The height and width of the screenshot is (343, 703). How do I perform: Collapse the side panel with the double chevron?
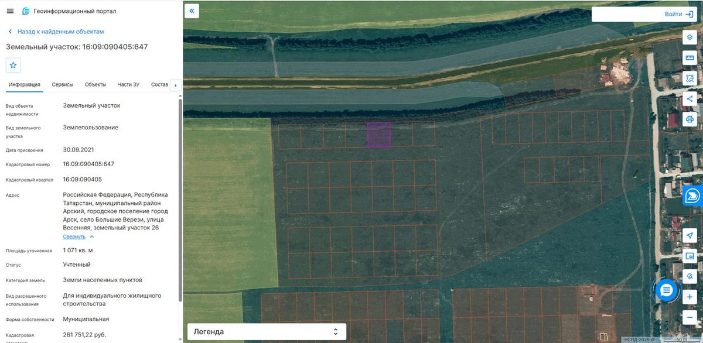coord(192,11)
